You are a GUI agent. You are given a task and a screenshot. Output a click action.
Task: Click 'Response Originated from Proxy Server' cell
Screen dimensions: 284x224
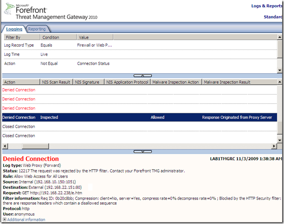point(237,117)
